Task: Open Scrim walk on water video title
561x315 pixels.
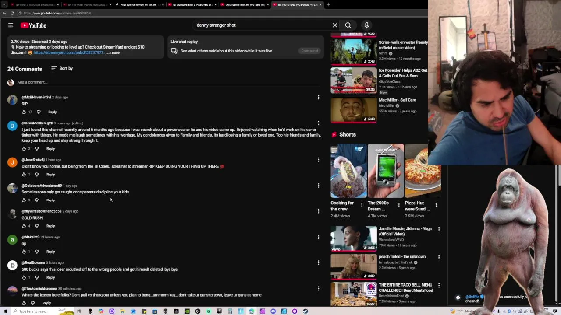Action: coord(403,45)
